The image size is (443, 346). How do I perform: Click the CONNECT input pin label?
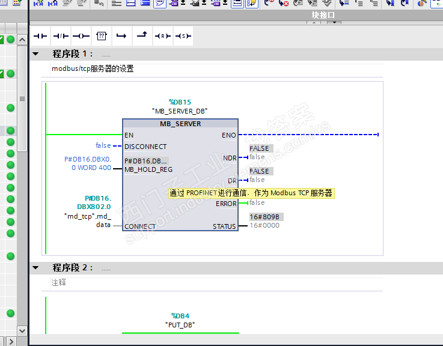[x=140, y=226]
